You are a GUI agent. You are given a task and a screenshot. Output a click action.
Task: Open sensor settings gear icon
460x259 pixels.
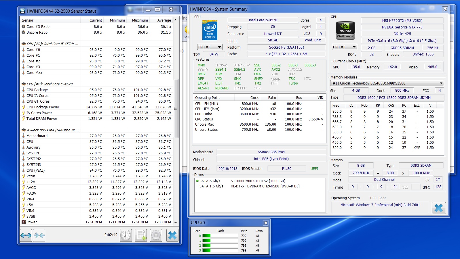tap(156, 235)
